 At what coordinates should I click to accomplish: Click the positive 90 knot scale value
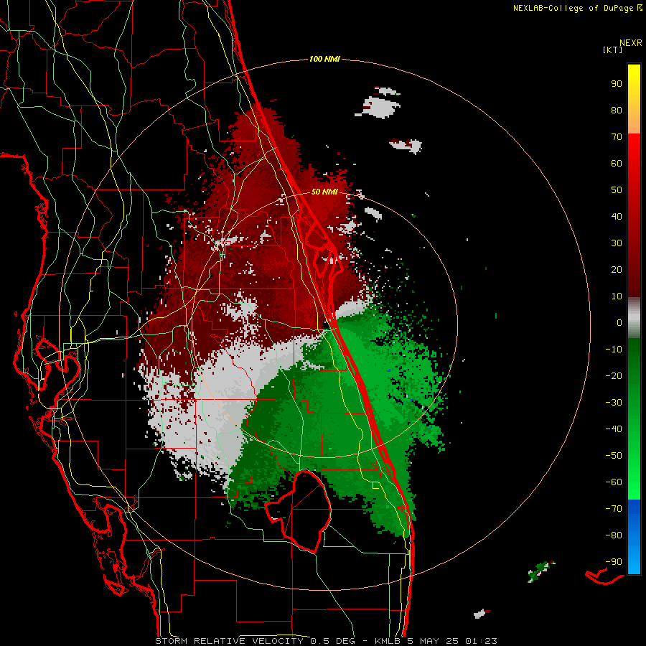(617, 84)
